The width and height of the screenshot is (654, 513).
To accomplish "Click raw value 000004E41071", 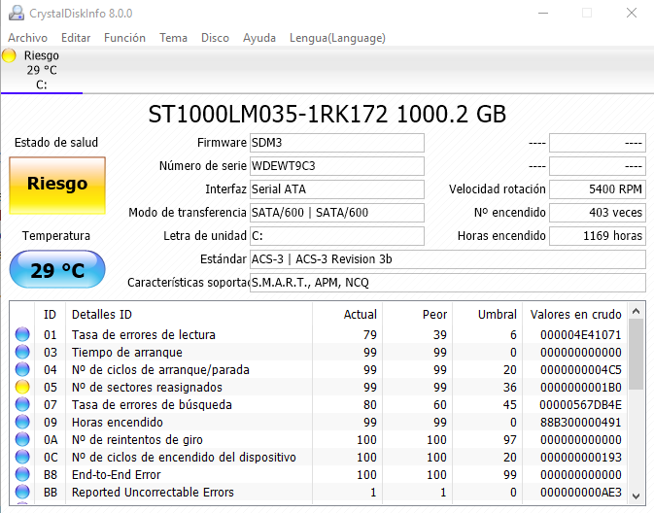I will (580, 334).
